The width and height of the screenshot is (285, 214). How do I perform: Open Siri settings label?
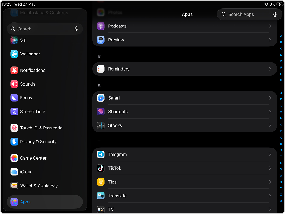[x=23, y=40]
